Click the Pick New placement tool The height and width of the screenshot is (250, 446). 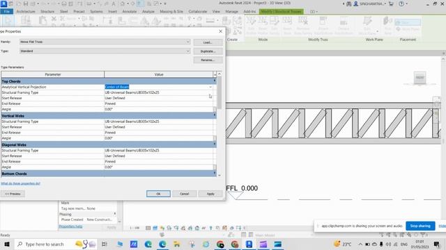click(387, 26)
